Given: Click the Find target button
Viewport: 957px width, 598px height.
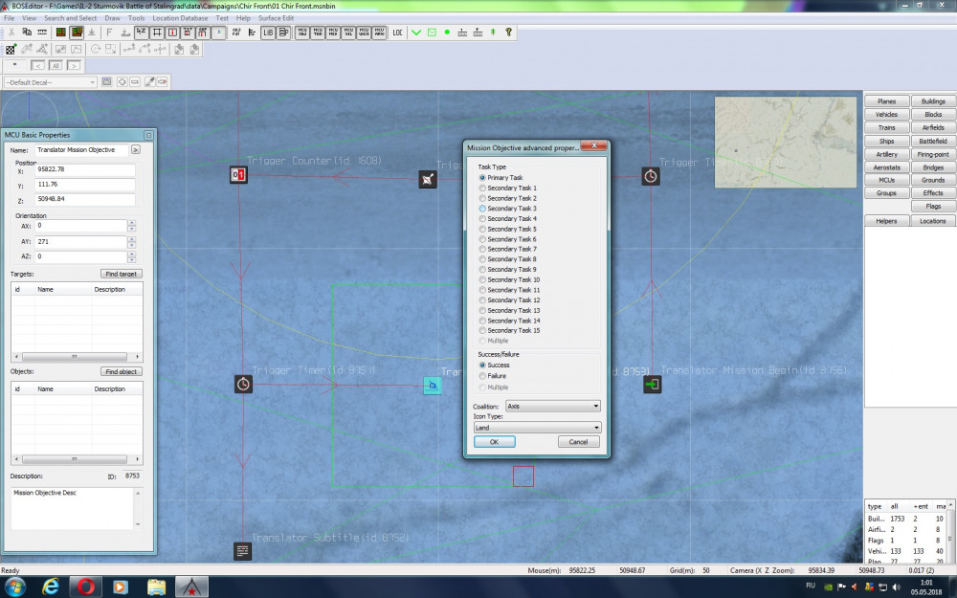Looking at the screenshot, I should (122, 274).
